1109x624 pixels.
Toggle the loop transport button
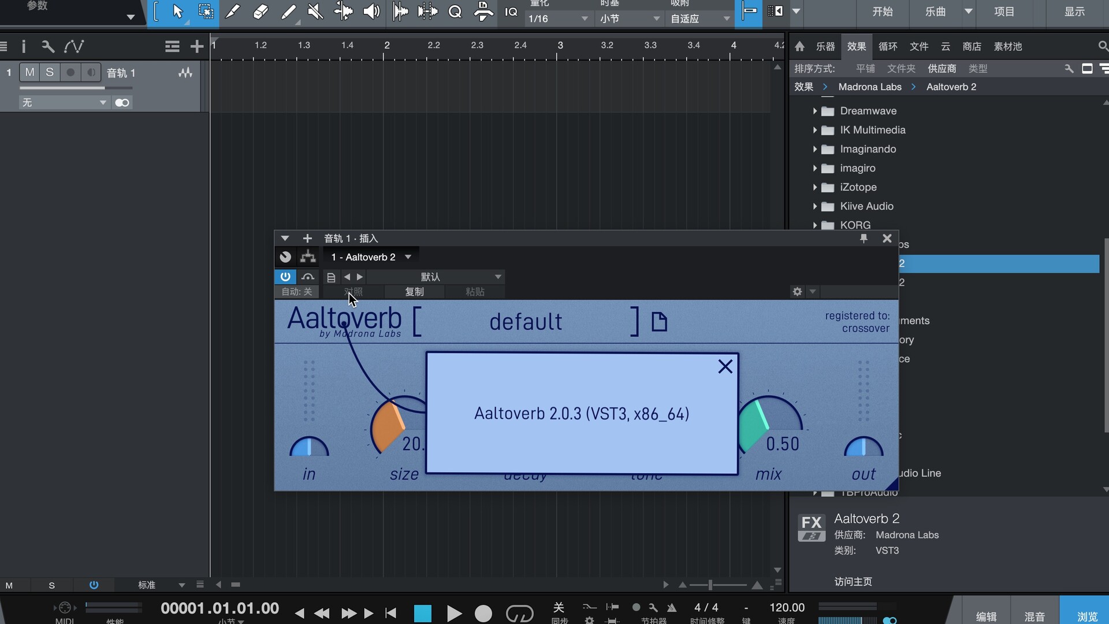pos(519,613)
